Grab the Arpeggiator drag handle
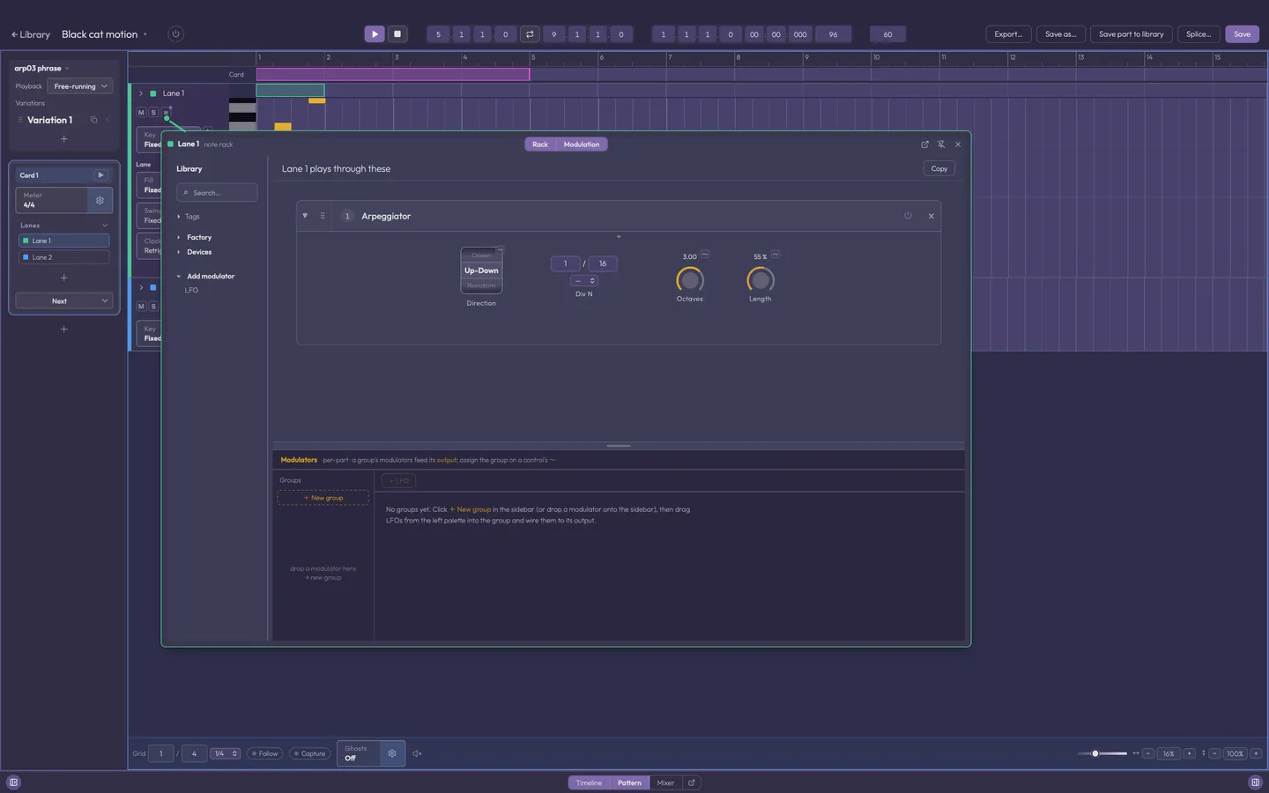This screenshot has width=1269, height=793. (323, 216)
